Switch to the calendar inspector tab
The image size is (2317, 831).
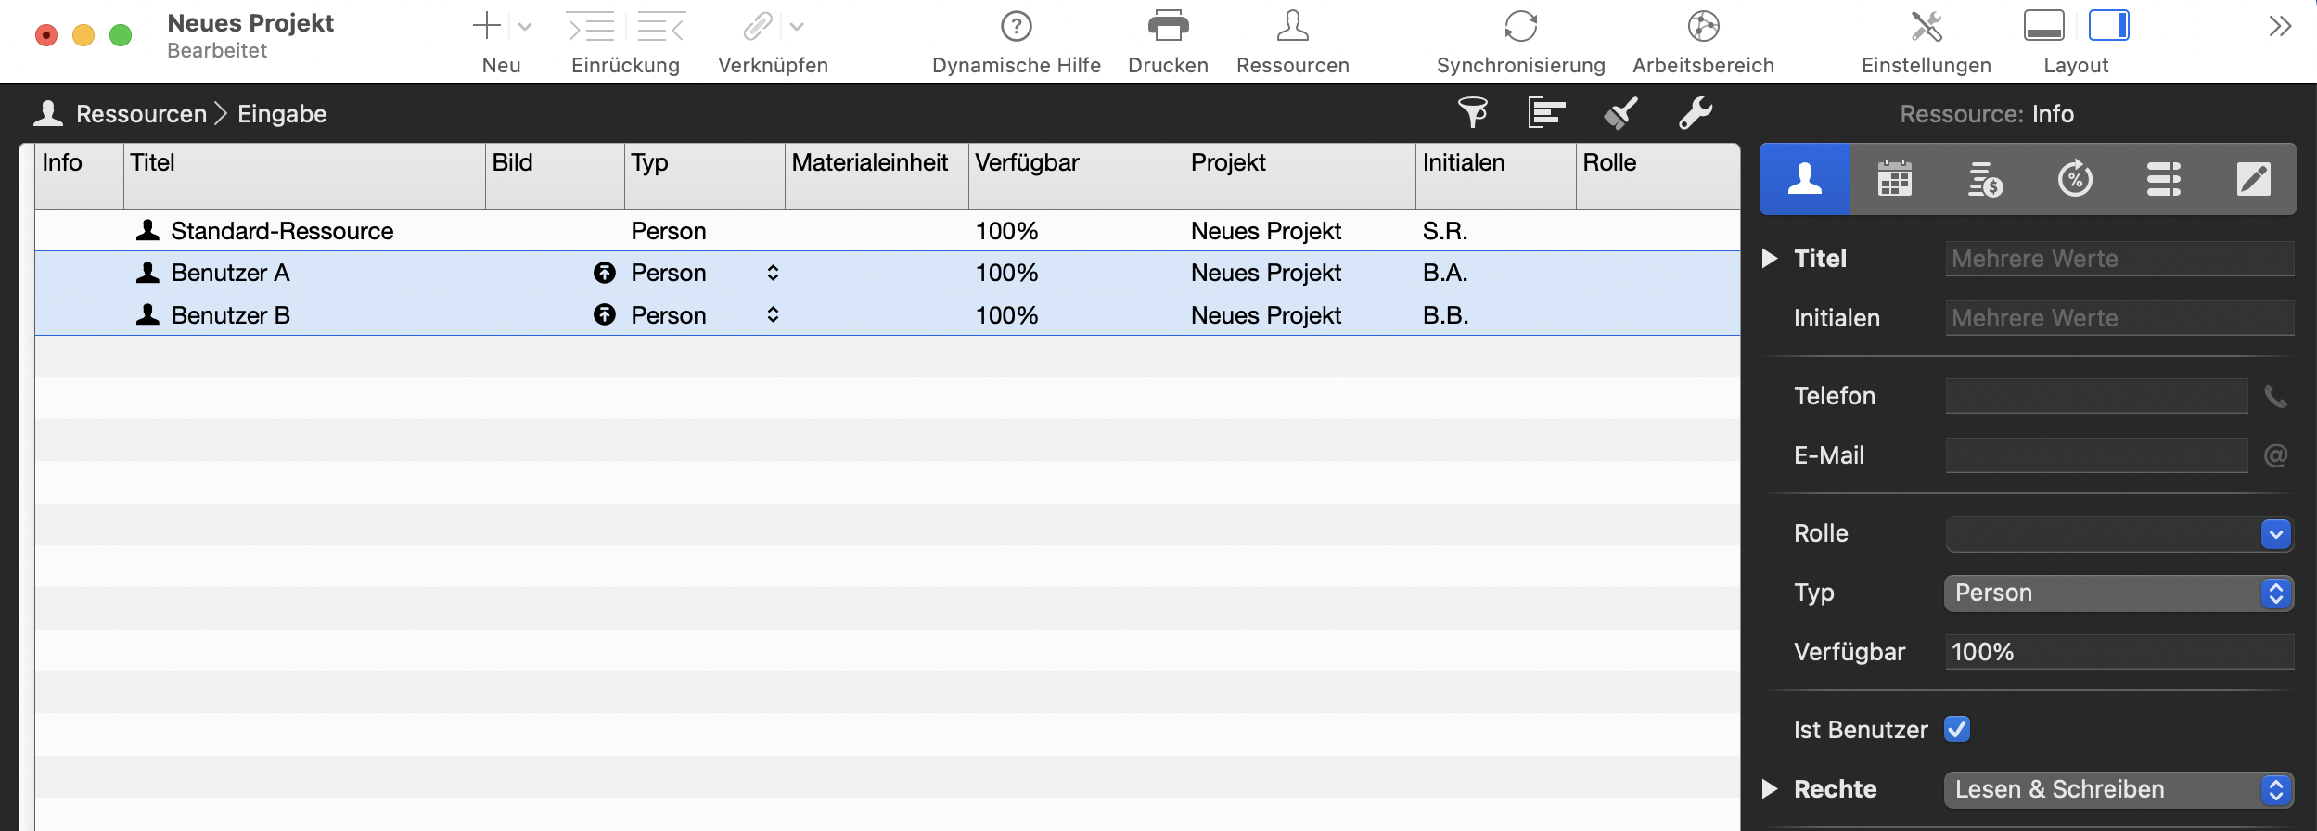[1894, 179]
